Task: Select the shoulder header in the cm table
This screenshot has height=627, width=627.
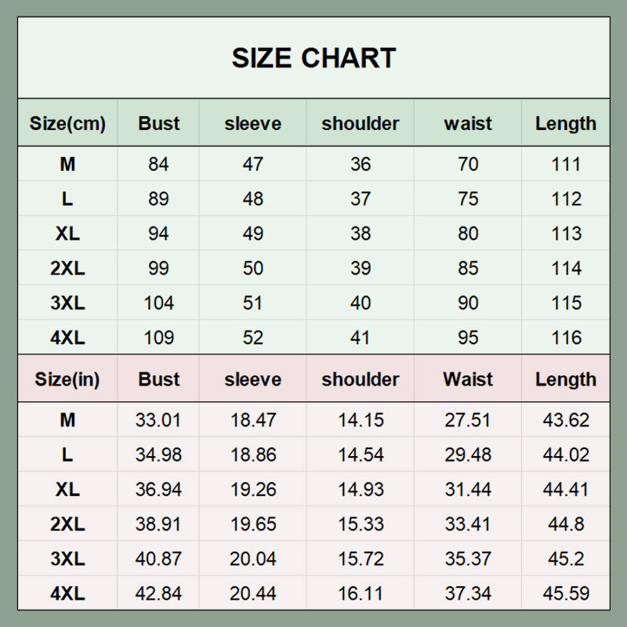Action: [361, 123]
